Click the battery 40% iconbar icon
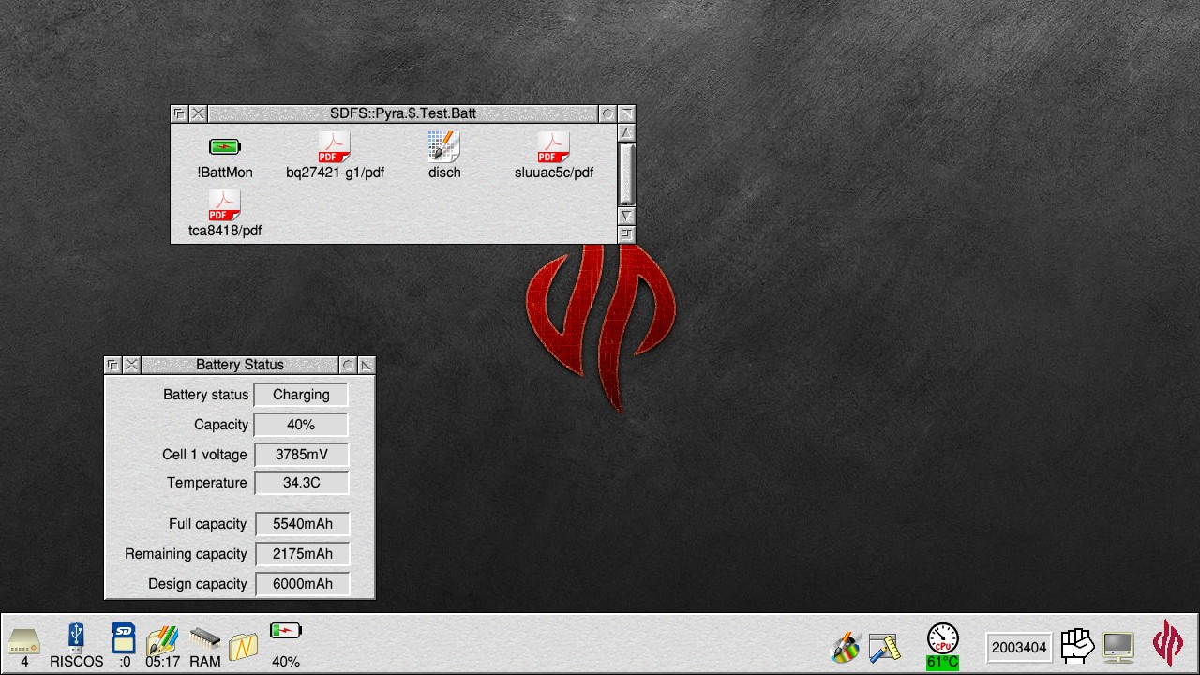This screenshot has height=675, width=1200. pos(285,633)
